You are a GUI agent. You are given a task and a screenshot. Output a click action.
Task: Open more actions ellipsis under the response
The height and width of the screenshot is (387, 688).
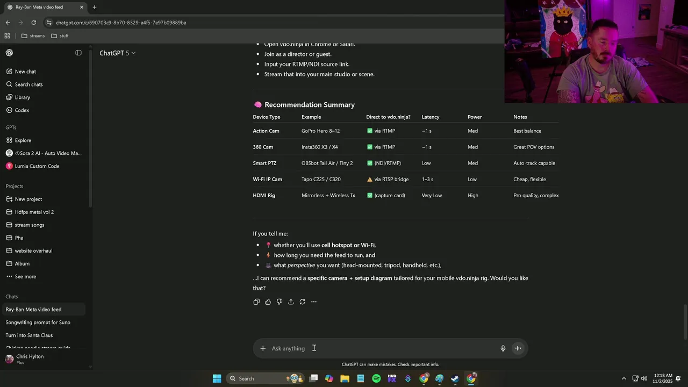pos(314,302)
